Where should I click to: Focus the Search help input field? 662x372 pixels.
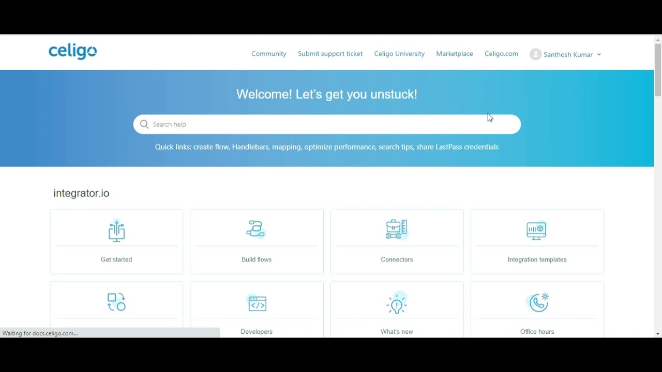(327, 124)
